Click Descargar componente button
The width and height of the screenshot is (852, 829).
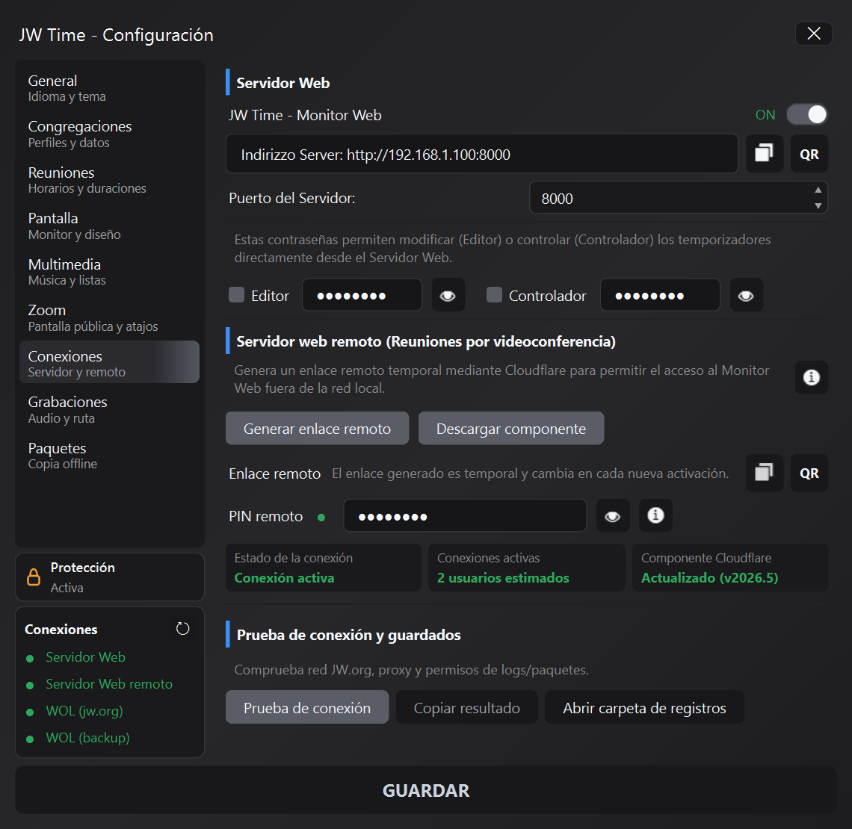[510, 429]
